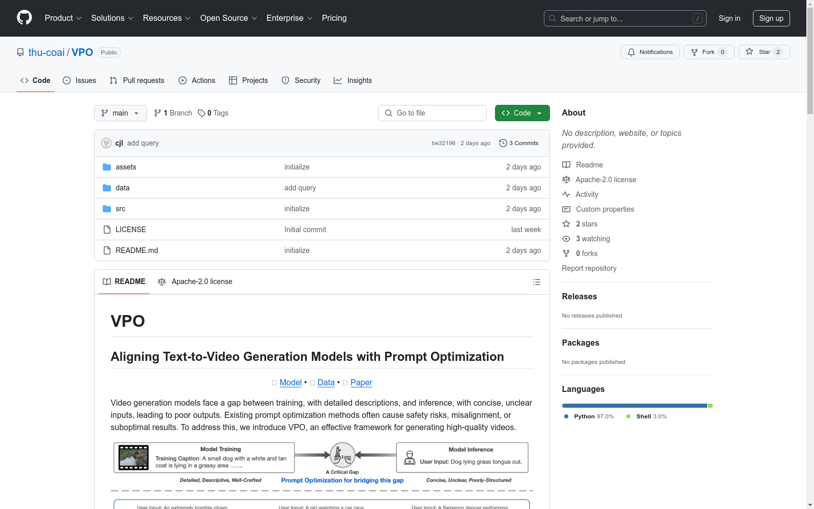This screenshot has width=814, height=509.
Task: Open the assets folder icon
Action: tap(107, 167)
